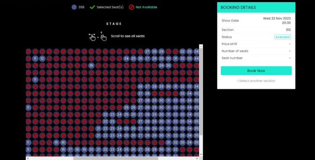Viewport: 315px width, 160px height.
Task: Click the vertical scrollbar up arrow
Action: point(201,46)
